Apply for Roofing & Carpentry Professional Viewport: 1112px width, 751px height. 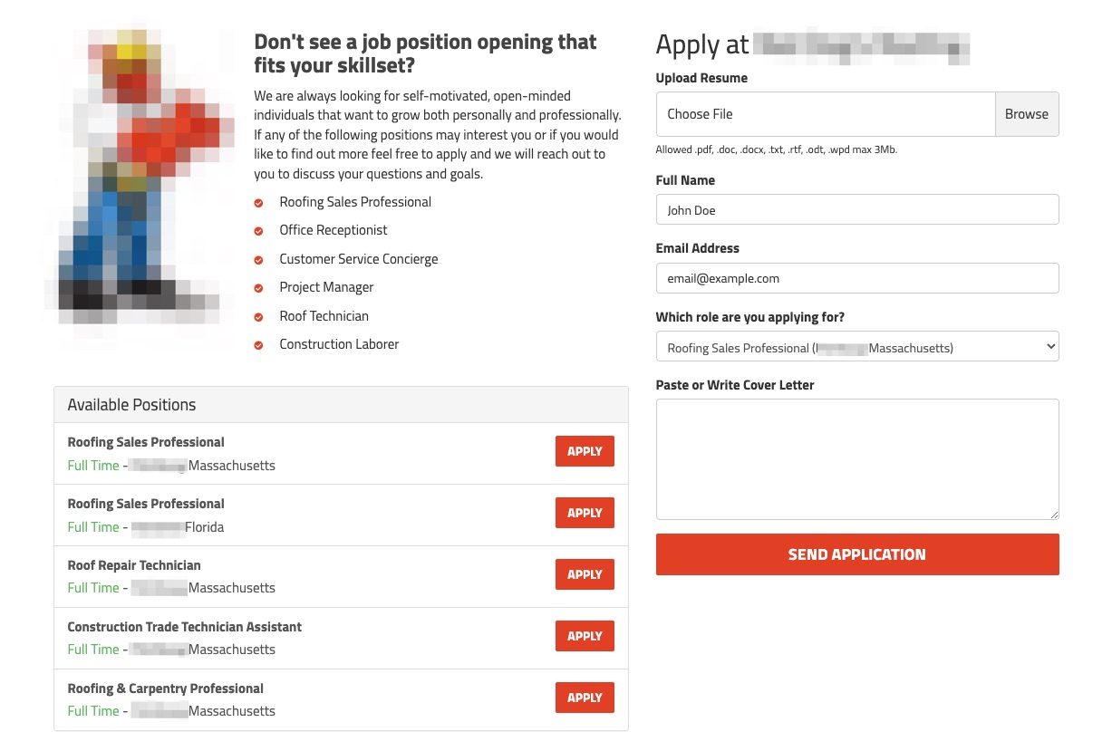click(x=585, y=698)
